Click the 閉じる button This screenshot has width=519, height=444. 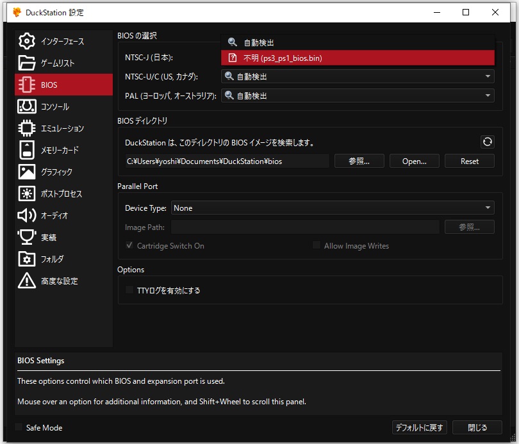[x=477, y=427]
